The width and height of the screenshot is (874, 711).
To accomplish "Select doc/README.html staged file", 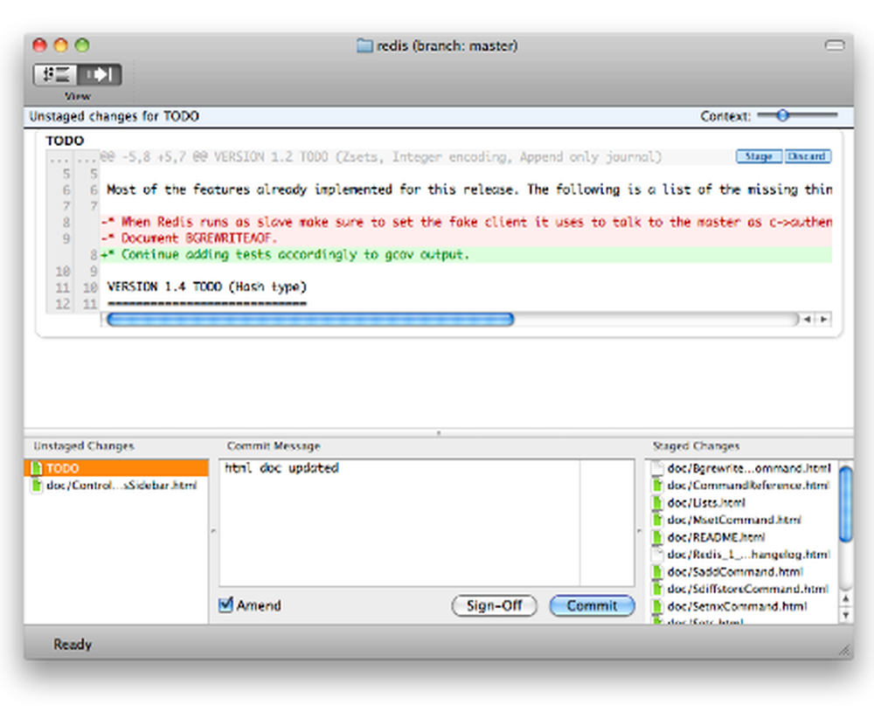I will tap(742, 537).
